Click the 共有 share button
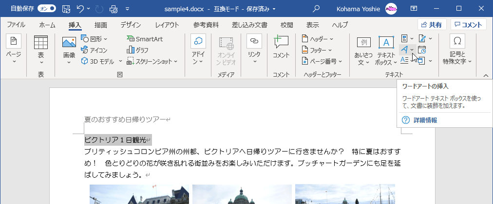 [432, 25]
